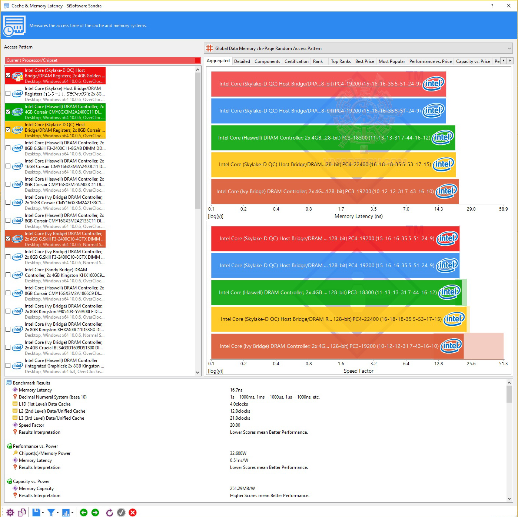Check the Haswell Integrated Graphics 2x 8GB Kingston entry
The image size is (518, 517).
(x=8, y=366)
